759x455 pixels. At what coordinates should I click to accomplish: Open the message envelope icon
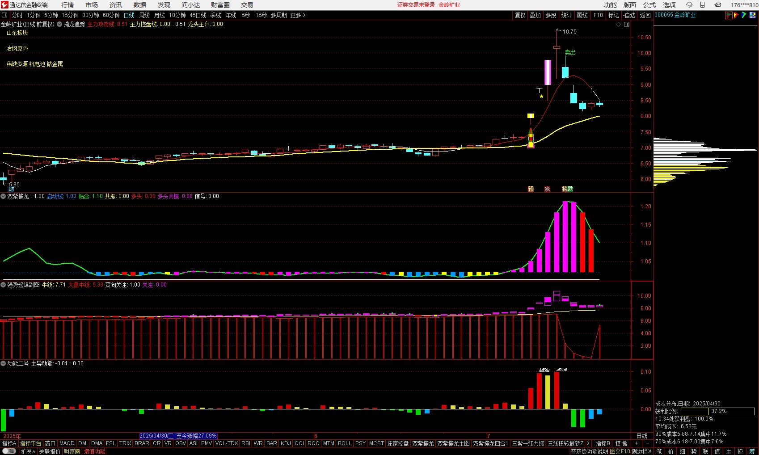pyautogui.click(x=718, y=5)
